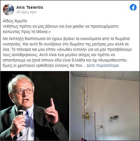Open Akis Tselentis profile picture
This screenshot has width=140, height=141.
coord(8,10)
